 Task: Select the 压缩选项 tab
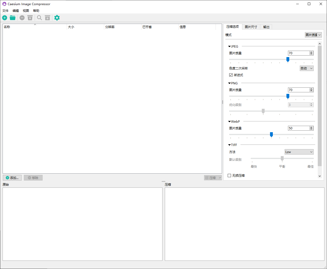[x=233, y=27]
